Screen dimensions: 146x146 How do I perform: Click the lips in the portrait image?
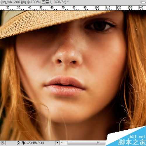pos(65,85)
